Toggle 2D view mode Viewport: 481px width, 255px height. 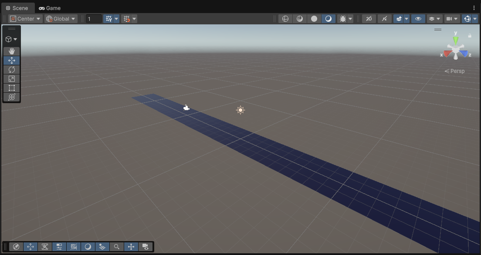click(369, 19)
